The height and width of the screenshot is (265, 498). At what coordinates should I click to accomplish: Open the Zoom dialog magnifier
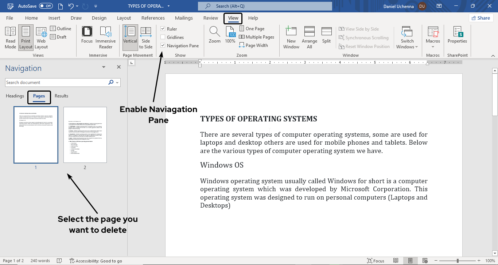(x=214, y=35)
